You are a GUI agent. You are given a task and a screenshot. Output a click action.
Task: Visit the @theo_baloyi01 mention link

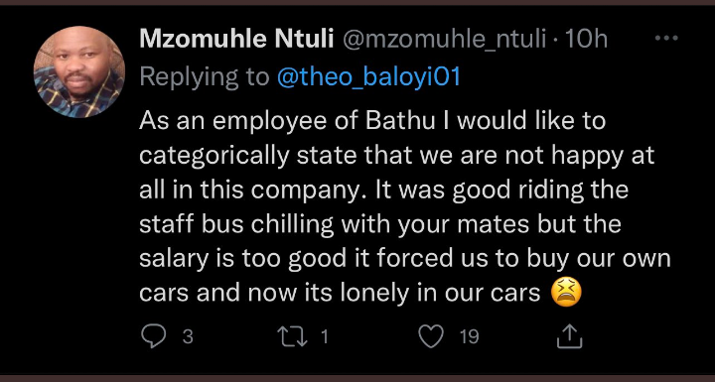pyautogui.click(x=368, y=77)
